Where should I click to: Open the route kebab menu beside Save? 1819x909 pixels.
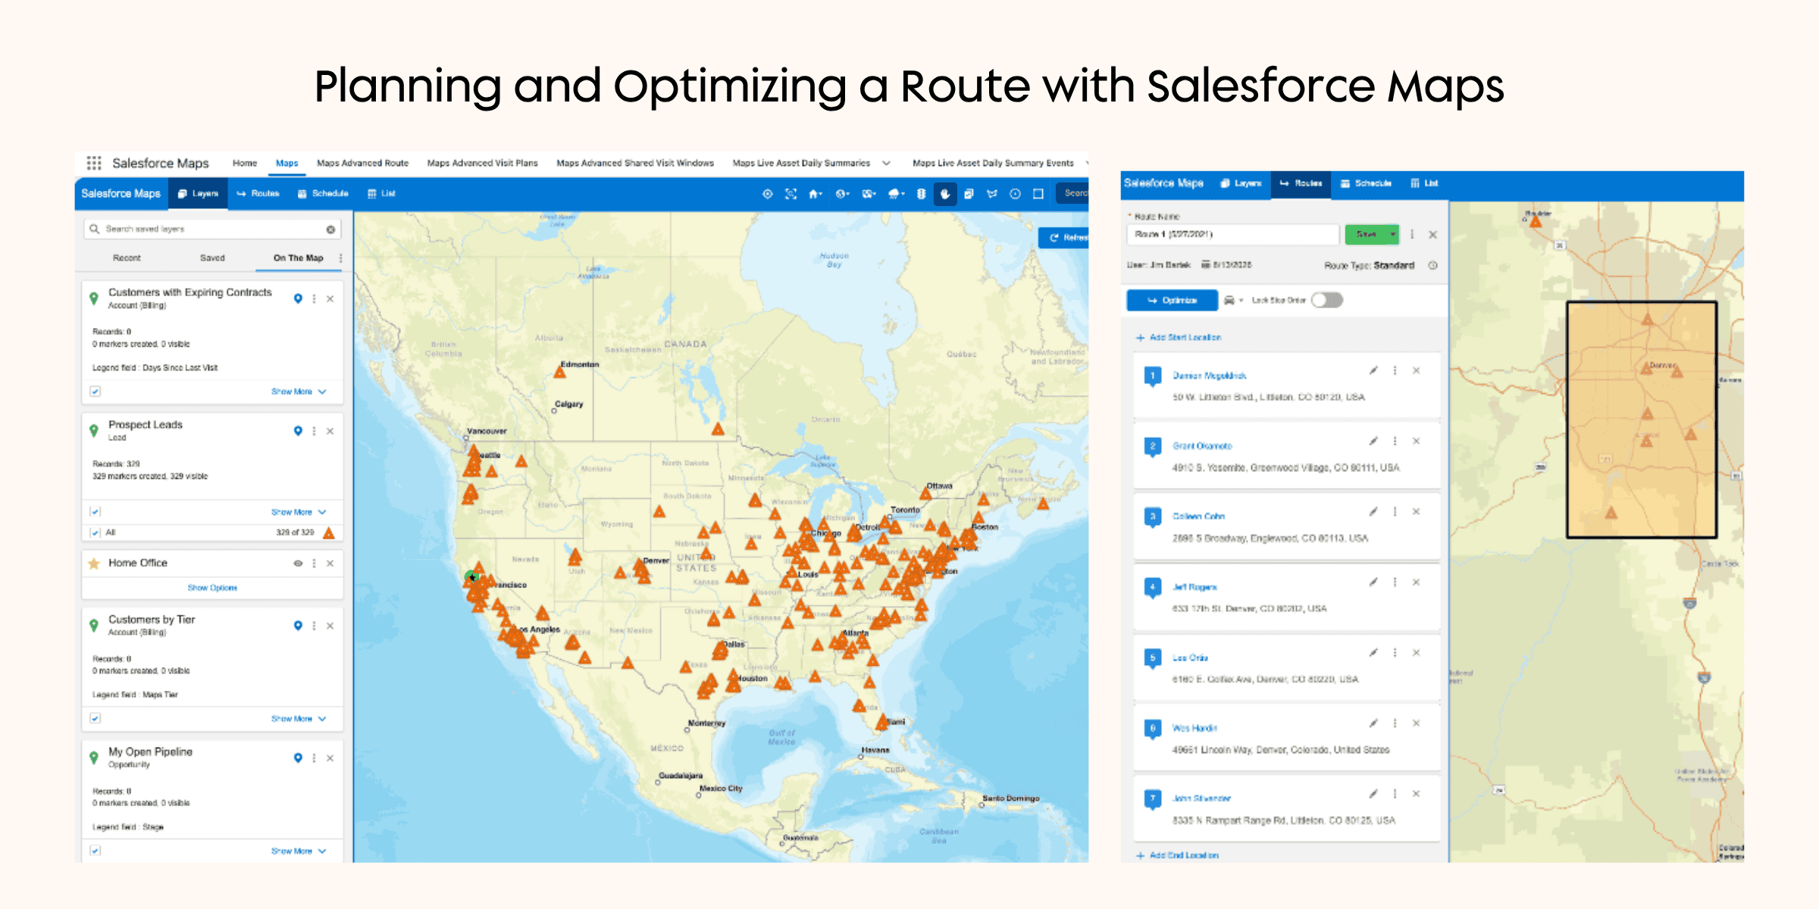pos(1412,235)
